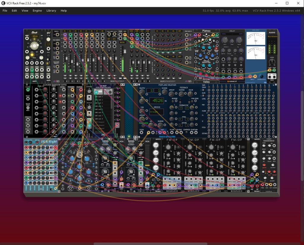Viewport: 304px width, 245px height.
Task: Click the Plateau Wet knob
Action: click(x=210, y=40)
